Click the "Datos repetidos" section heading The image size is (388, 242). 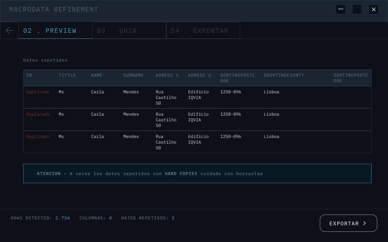(x=45, y=60)
